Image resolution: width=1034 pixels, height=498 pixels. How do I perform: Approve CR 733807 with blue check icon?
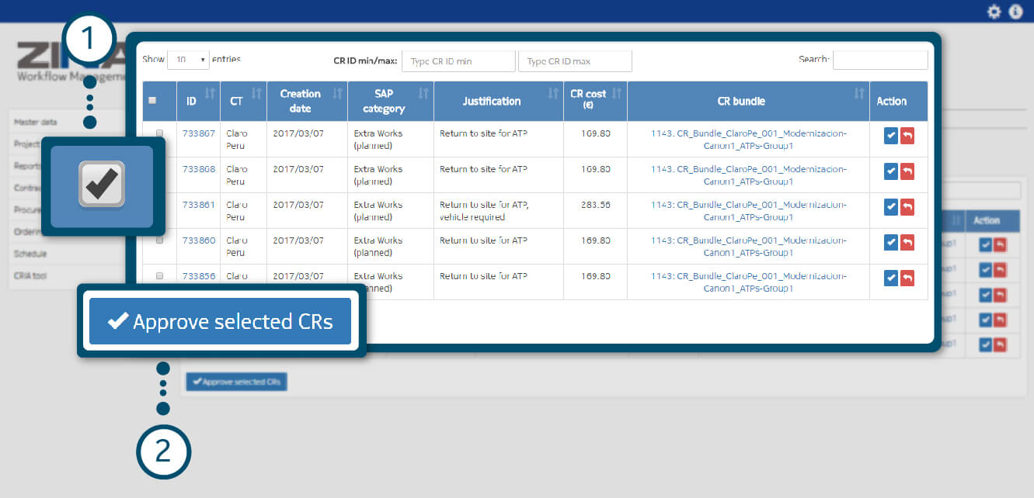[x=890, y=136]
